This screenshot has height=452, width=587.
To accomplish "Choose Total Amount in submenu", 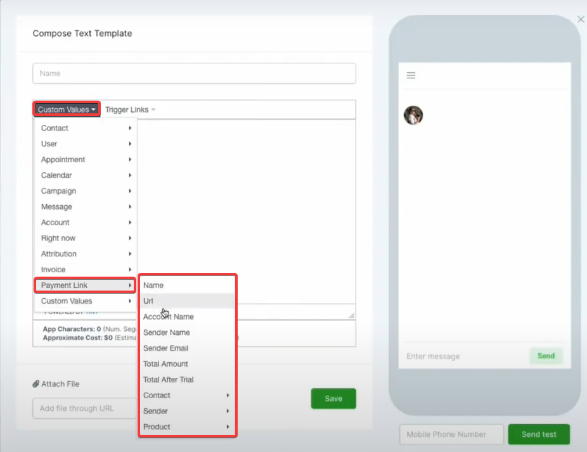I will point(188,364).
